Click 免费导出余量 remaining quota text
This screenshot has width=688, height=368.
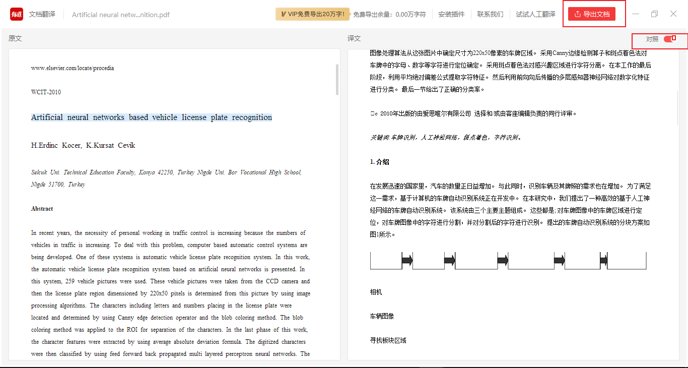point(389,15)
